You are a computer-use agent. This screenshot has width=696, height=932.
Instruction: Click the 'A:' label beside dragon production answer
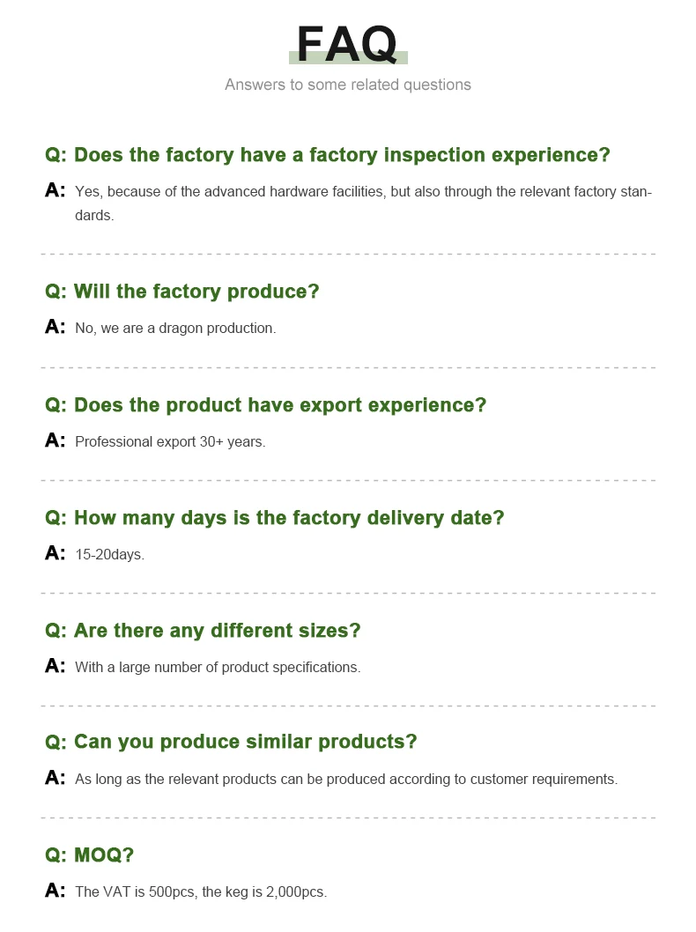click(56, 327)
